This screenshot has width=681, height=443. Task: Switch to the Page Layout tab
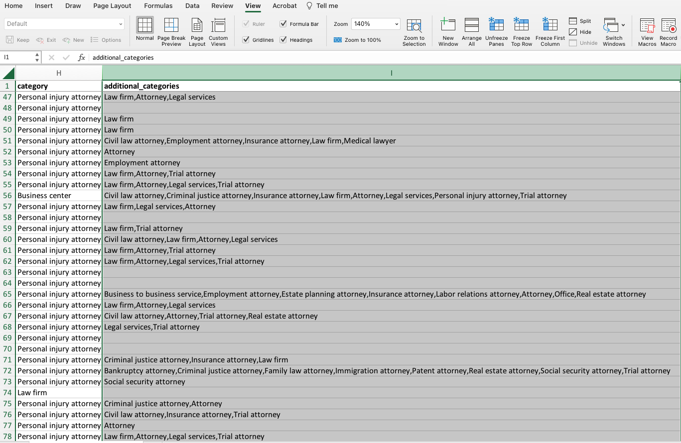coord(112,6)
